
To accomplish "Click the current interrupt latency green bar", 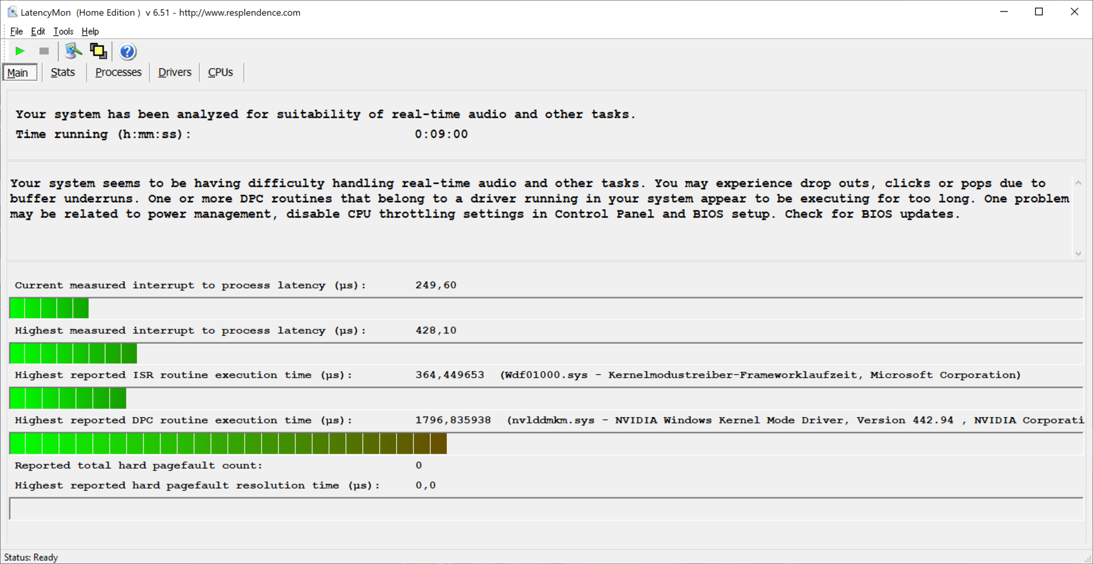I will click(x=49, y=308).
